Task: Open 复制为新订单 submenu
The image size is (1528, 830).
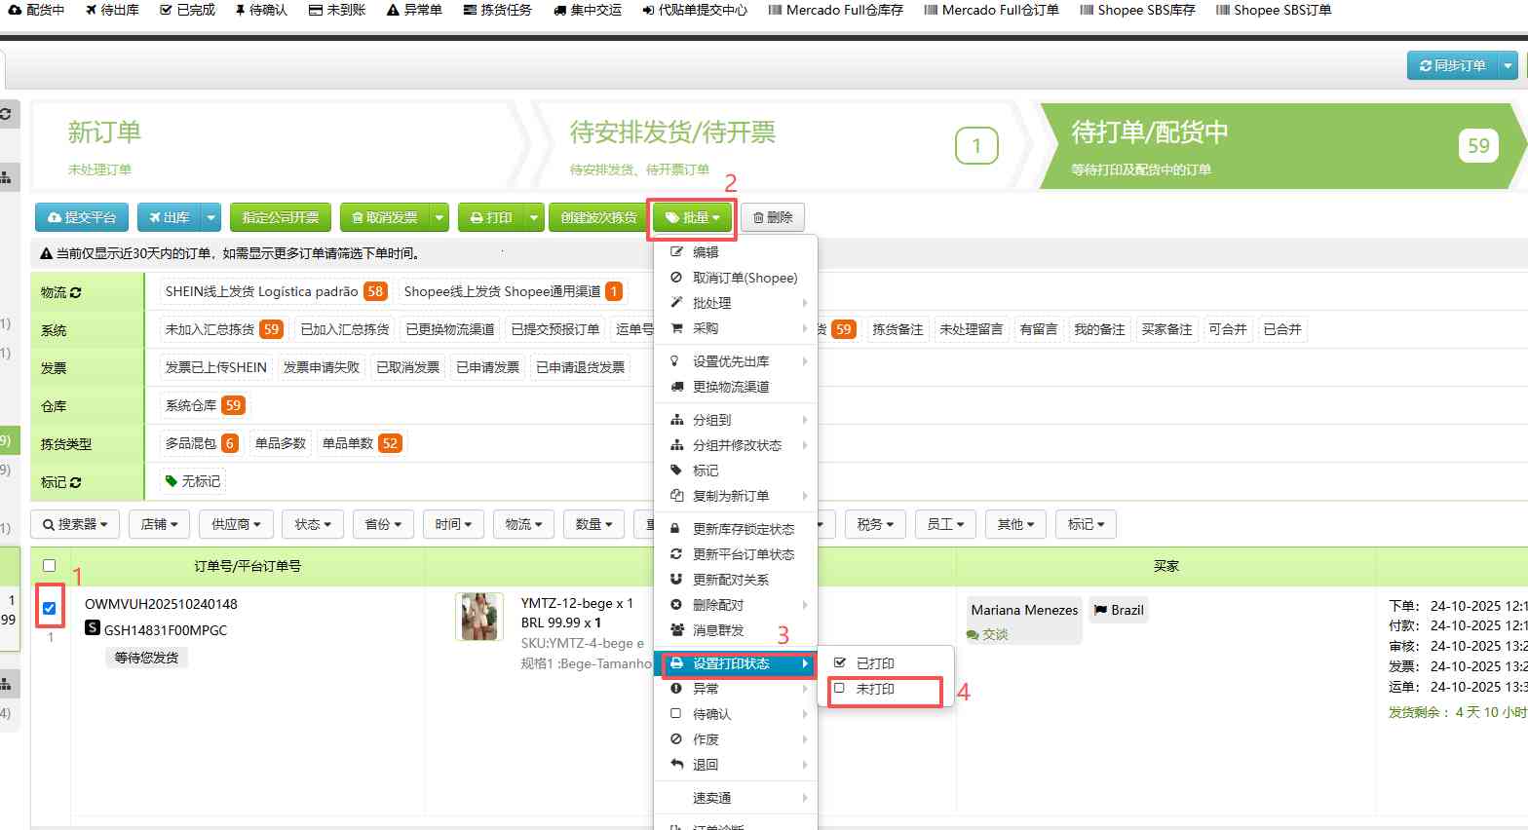Action: click(x=735, y=496)
